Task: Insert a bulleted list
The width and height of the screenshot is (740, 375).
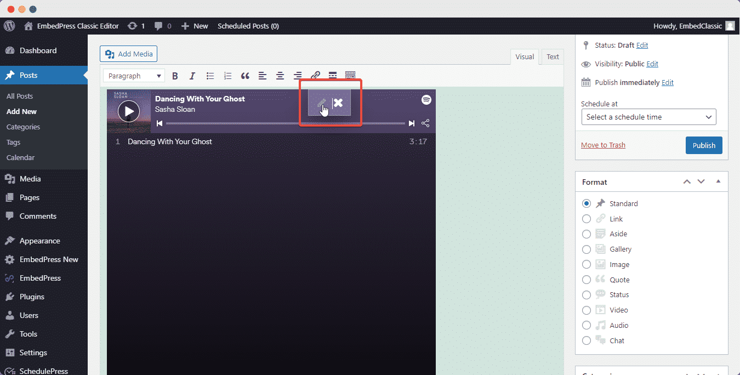Action: (x=210, y=76)
